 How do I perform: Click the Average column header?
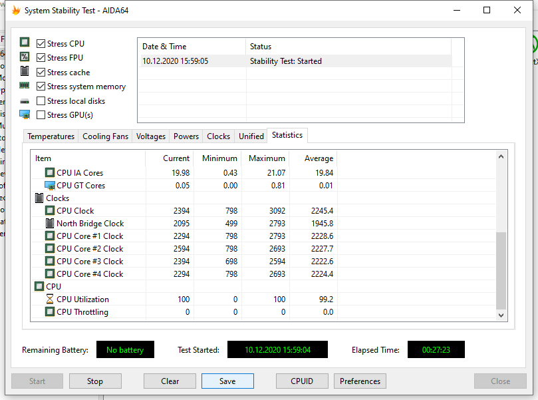tap(313, 158)
